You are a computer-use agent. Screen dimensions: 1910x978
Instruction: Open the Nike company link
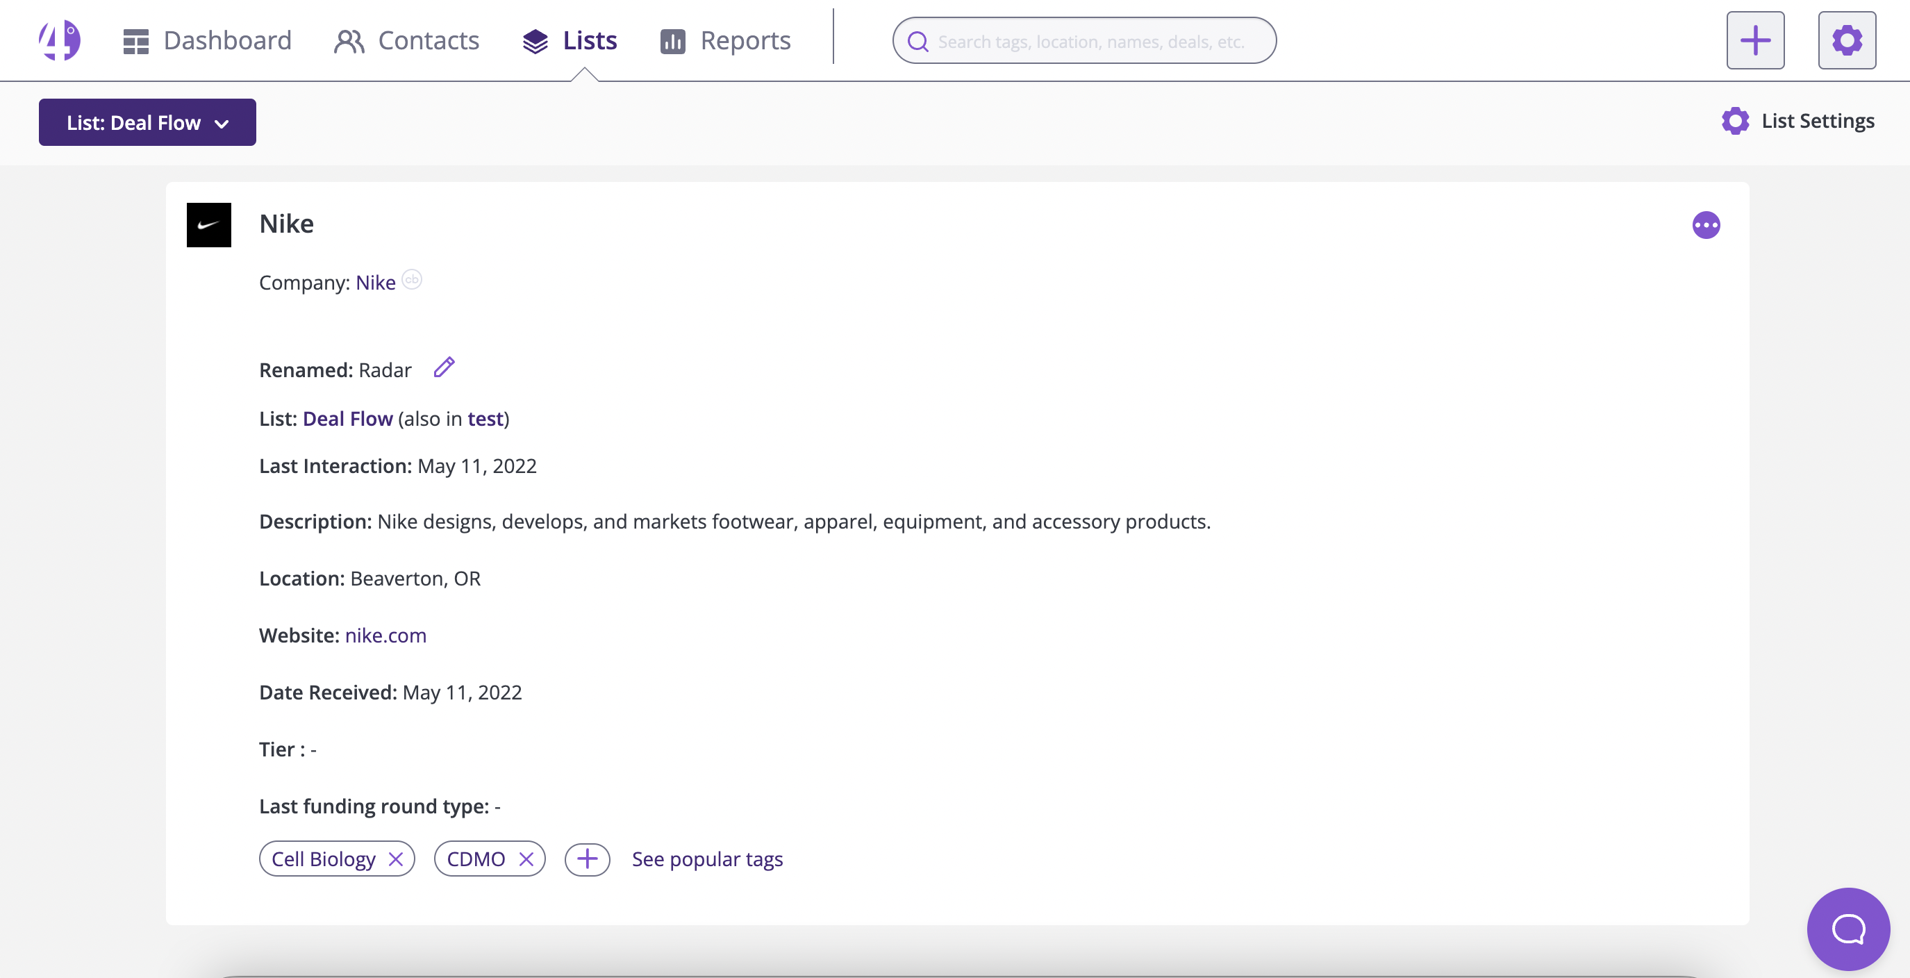click(375, 283)
